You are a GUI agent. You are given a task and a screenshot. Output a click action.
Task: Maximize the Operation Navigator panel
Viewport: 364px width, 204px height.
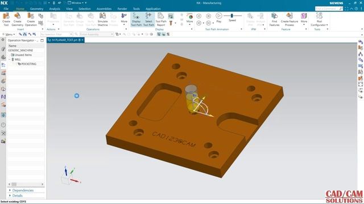click(42, 40)
